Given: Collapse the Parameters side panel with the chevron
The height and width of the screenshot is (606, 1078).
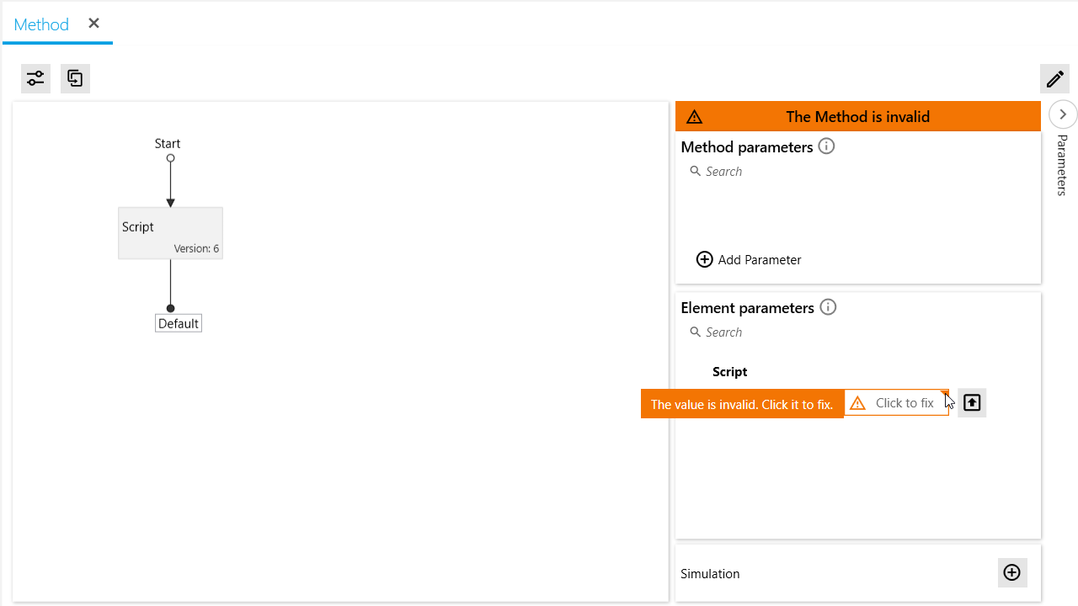Looking at the screenshot, I should (1063, 114).
